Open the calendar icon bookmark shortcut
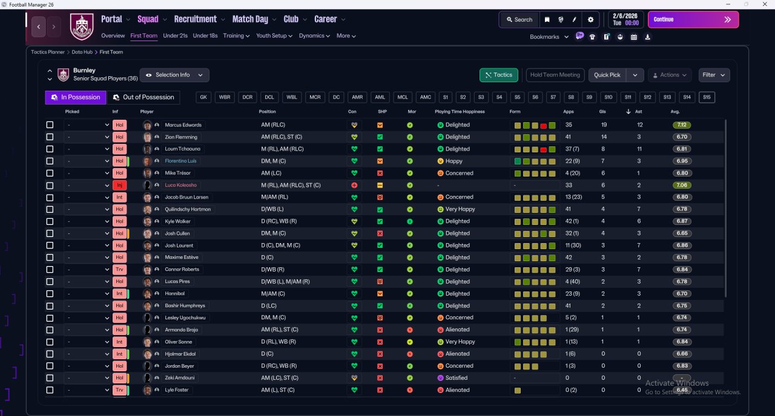The height and width of the screenshot is (416, 775). [x=634, y=37]
